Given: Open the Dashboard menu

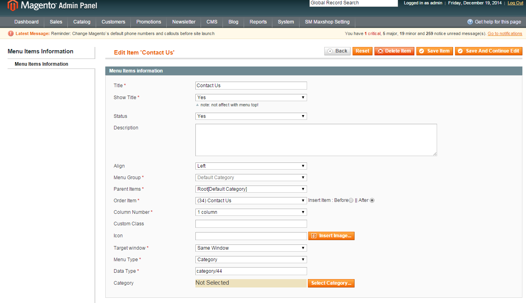Looking at the screenshot, I should coord(26,22).
